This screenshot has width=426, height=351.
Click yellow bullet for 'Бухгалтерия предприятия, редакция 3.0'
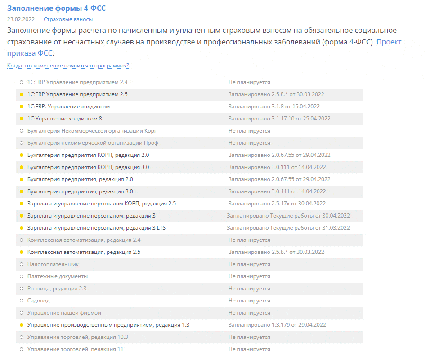[22, 191]
